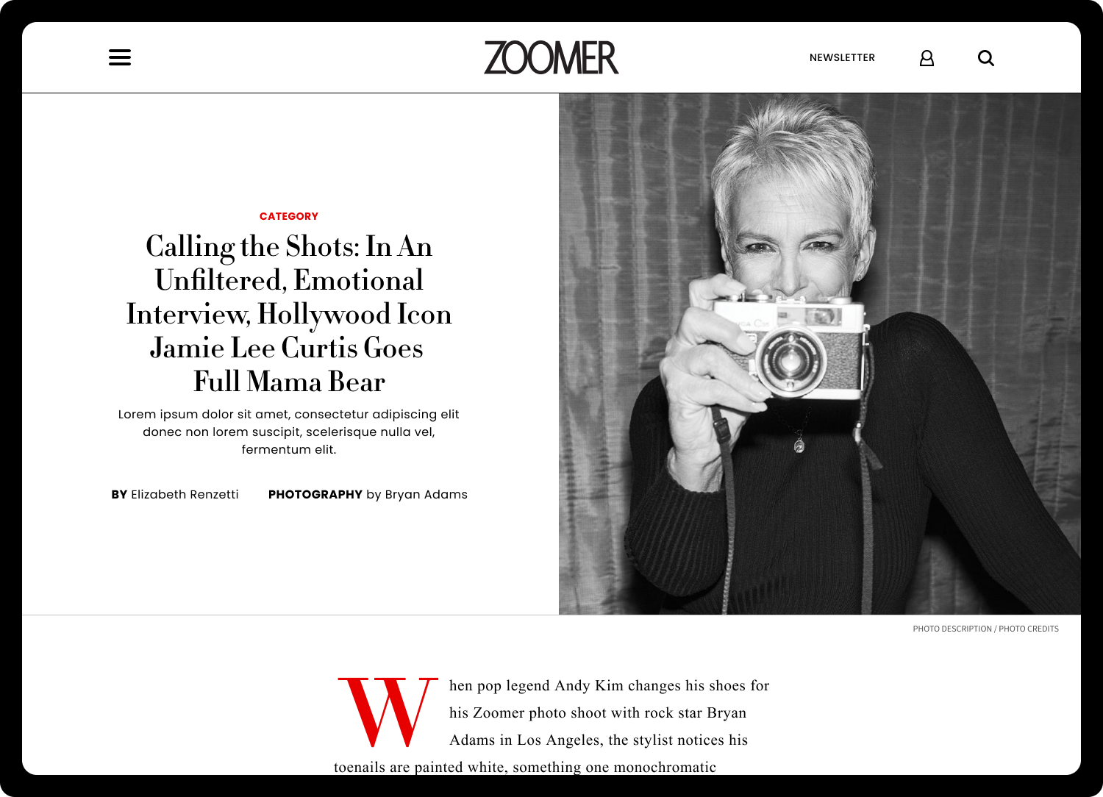1103x797 pixels.
Task: Open the hamburger navigation menu
Action: (x=120, y=57)
